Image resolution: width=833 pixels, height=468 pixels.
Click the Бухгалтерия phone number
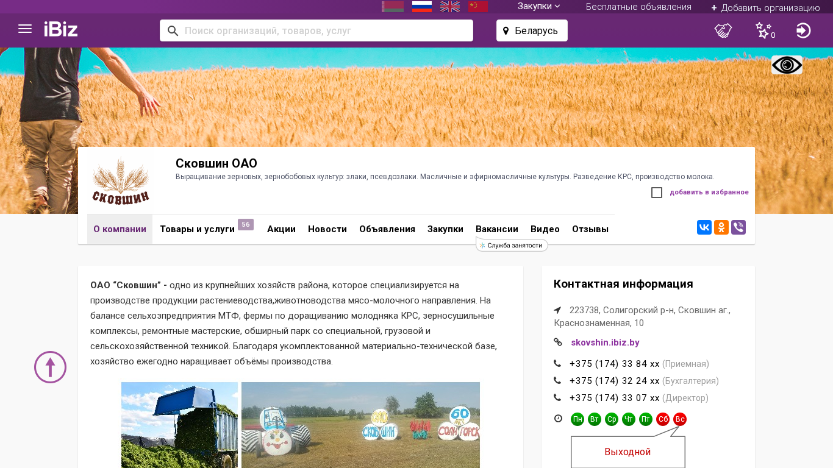615,381
